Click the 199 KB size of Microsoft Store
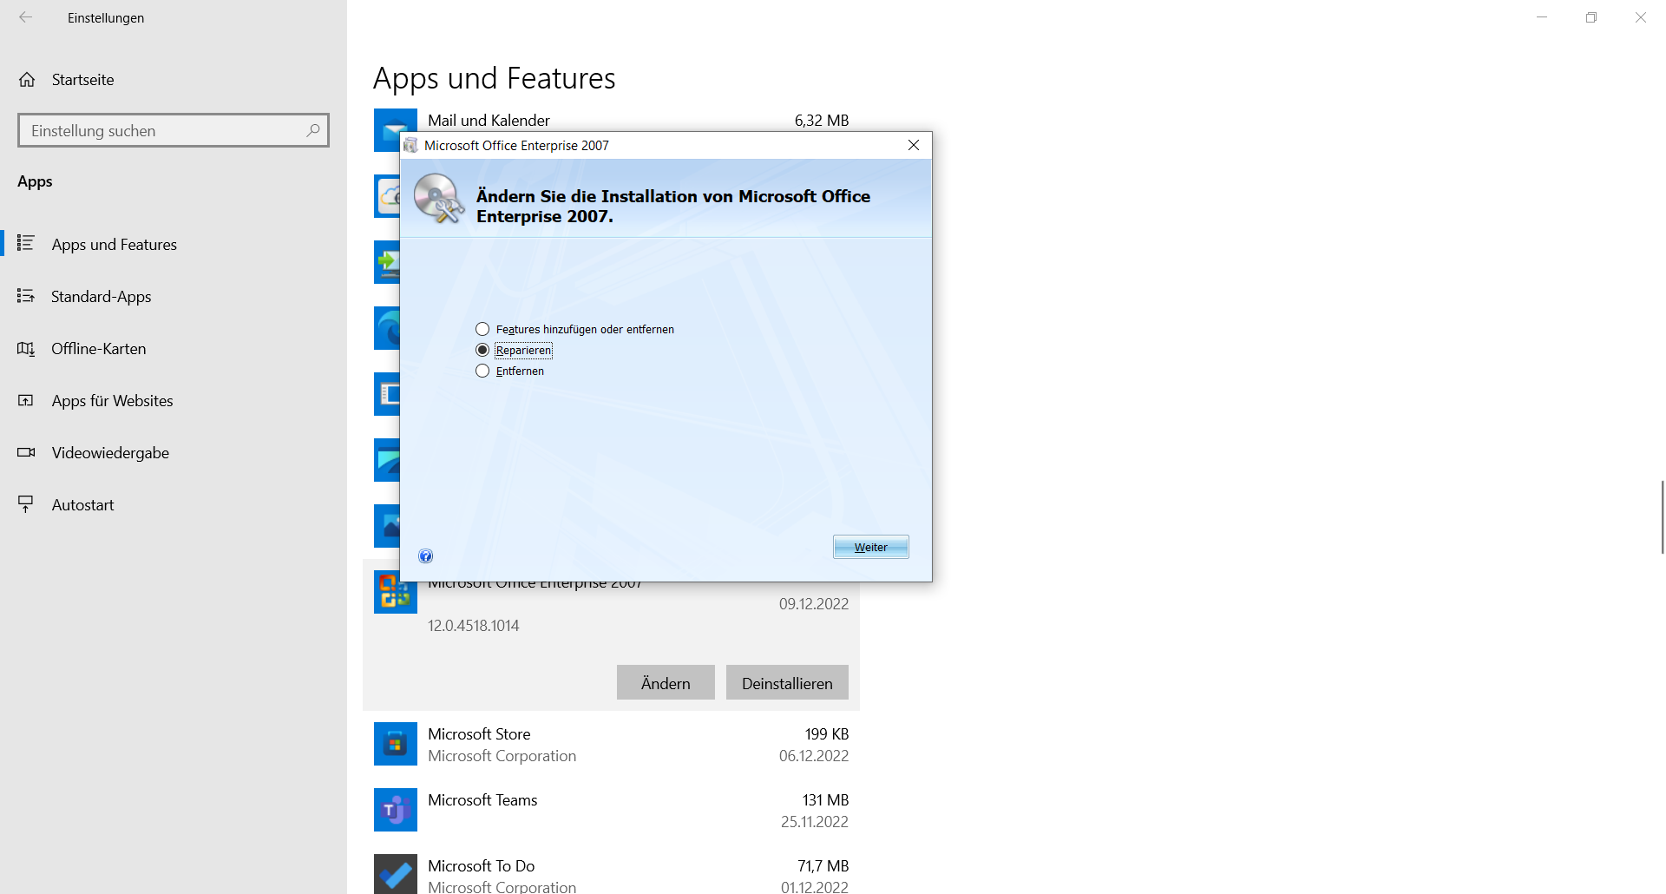The image size is (1666, 894). pyautogui.click(x=826, y=734)
